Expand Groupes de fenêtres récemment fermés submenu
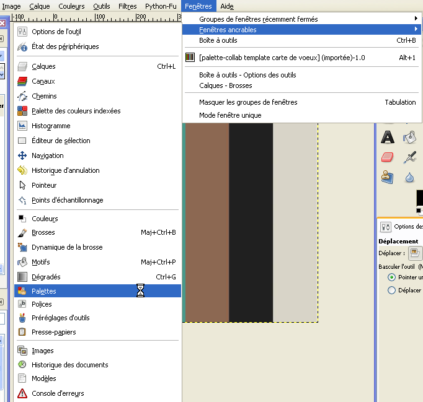423x402 pixels. pos(301,19)
